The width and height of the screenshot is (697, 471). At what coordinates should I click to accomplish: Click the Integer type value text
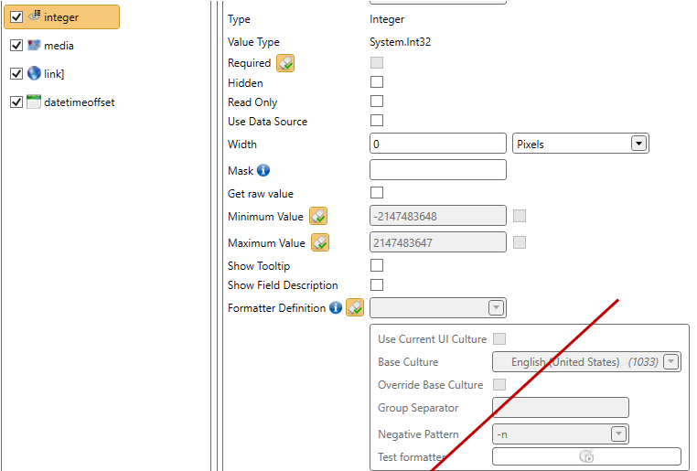(387, 19)
